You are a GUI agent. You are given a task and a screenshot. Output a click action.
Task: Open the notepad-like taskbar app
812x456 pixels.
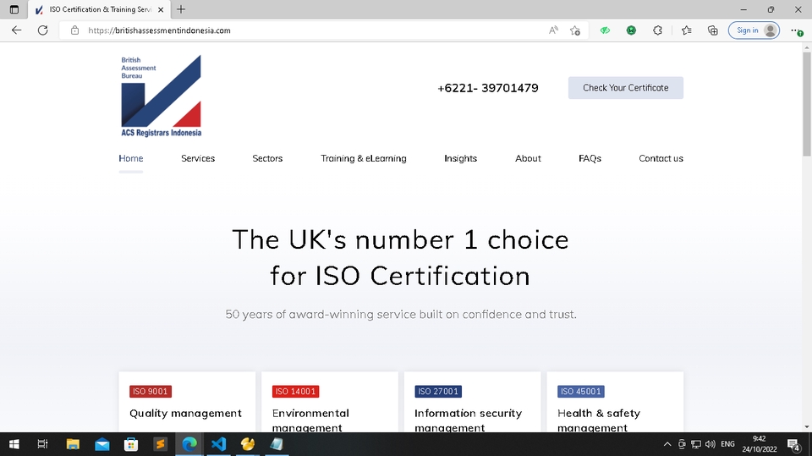[277, 444]
